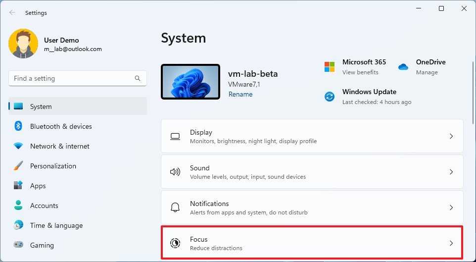
Task: Expand Notifications row chevron
Action: click(451, 208)
